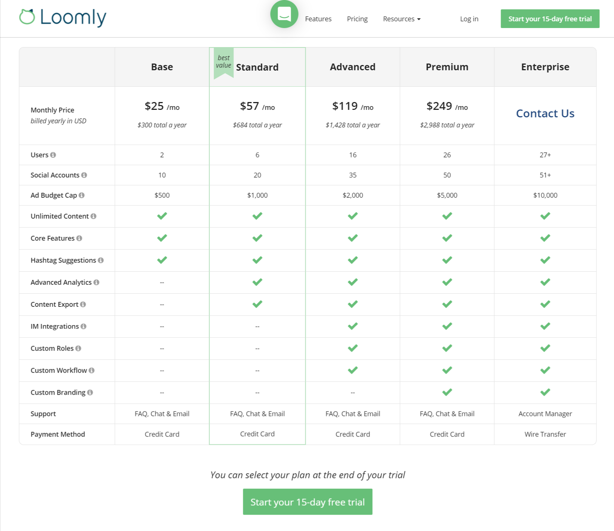Click the Support row label
614x531 pixels.
(x=43, y=414)
